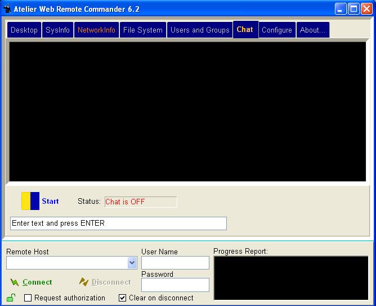This screenshot has height=306, width=376.
Task: Enable Request authorization checkbox
Action: click(x=28, y=298)
